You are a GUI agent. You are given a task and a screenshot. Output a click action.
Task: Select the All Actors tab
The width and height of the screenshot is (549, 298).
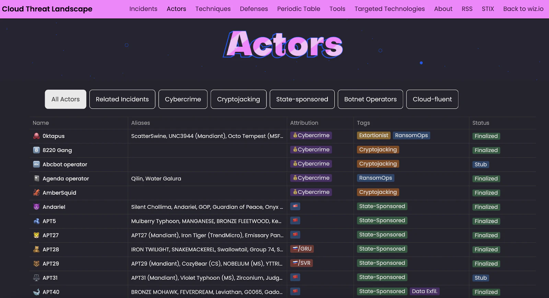coord(66,99)
